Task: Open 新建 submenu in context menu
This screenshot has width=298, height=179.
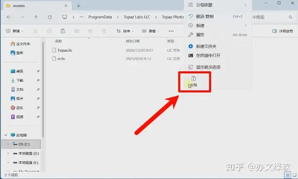Action: (x=218, y=26)
